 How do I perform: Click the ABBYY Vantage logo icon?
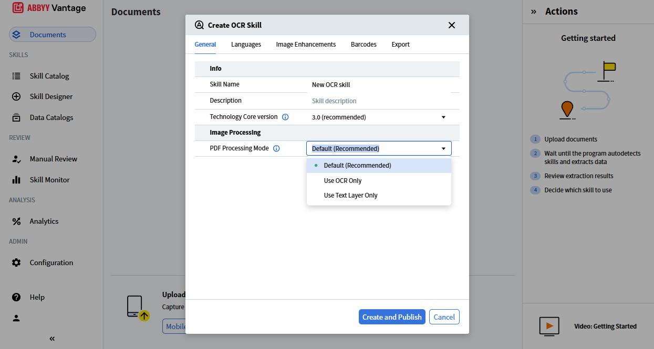(18, 8)
